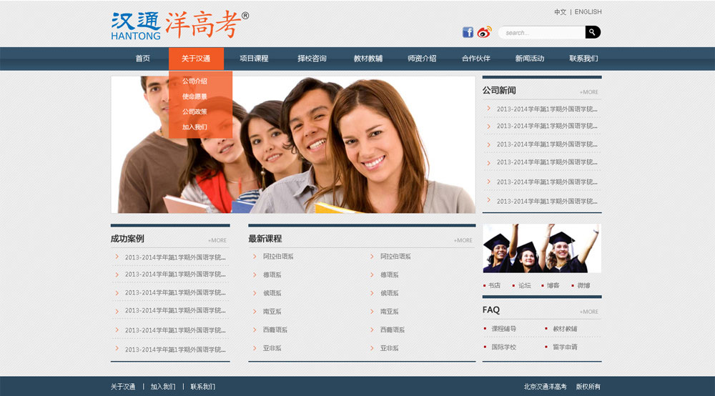Open the Weibo icon link

(x=484, y=32)
